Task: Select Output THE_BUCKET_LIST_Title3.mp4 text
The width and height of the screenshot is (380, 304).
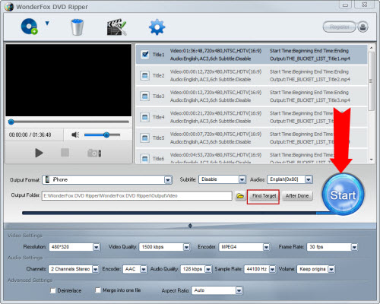Action: (x=310, y=100)
